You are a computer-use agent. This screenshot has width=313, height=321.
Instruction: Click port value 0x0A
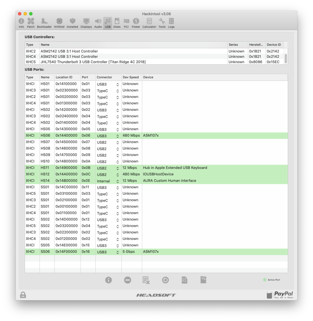point(86,161)
